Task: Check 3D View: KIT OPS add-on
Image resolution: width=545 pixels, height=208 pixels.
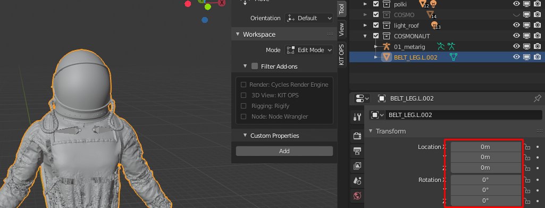Action: [x=244, y=95]
